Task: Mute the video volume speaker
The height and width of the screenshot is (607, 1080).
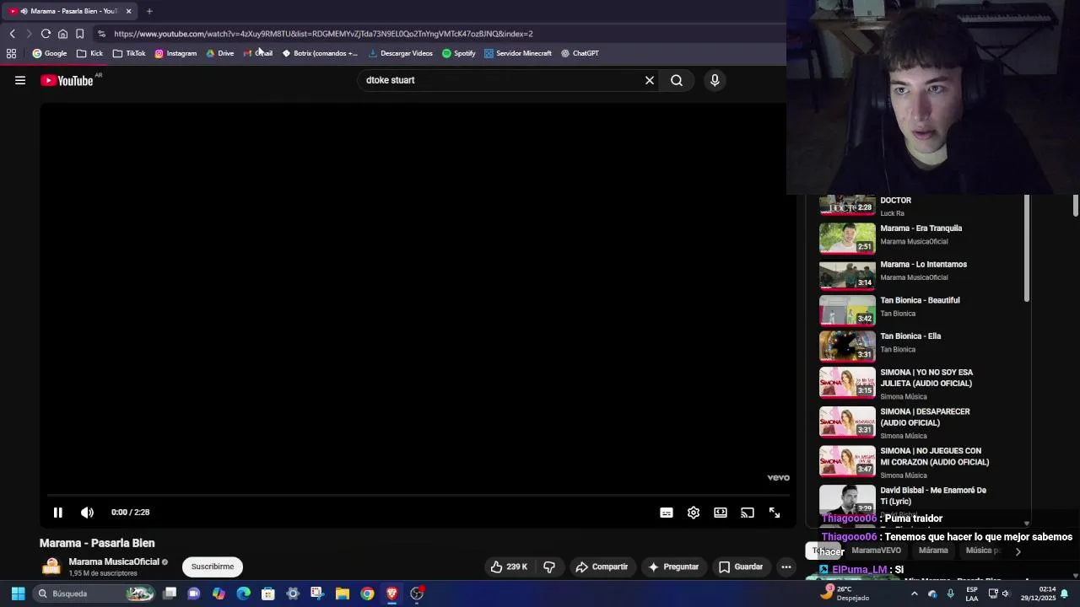Action: click(x=87, y=513)
